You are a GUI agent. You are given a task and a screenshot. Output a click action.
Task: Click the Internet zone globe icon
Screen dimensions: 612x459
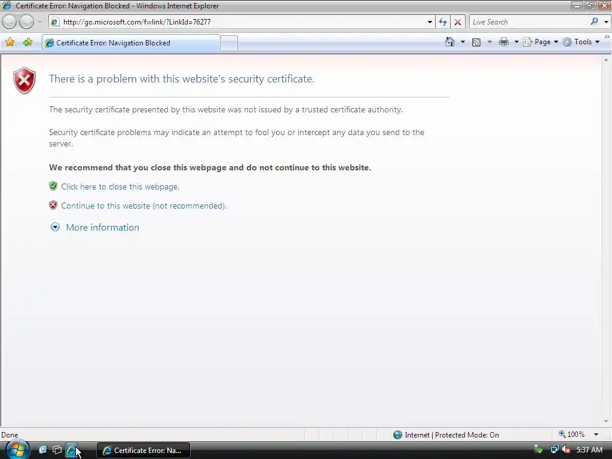point(397,435)
